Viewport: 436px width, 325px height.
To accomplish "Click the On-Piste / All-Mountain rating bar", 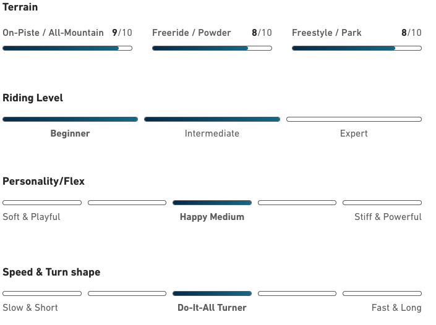I will tap(67, 48).
